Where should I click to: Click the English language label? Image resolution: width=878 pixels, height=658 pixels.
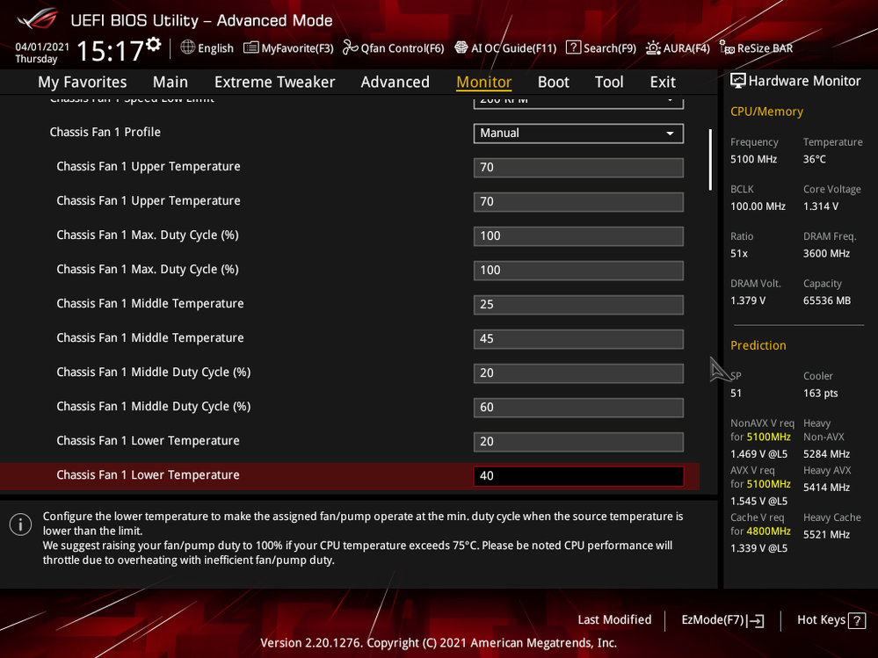pyautogui.click(x=215, y=48)
